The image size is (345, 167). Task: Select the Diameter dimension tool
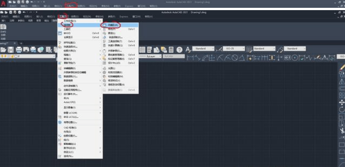coord(235,58)
